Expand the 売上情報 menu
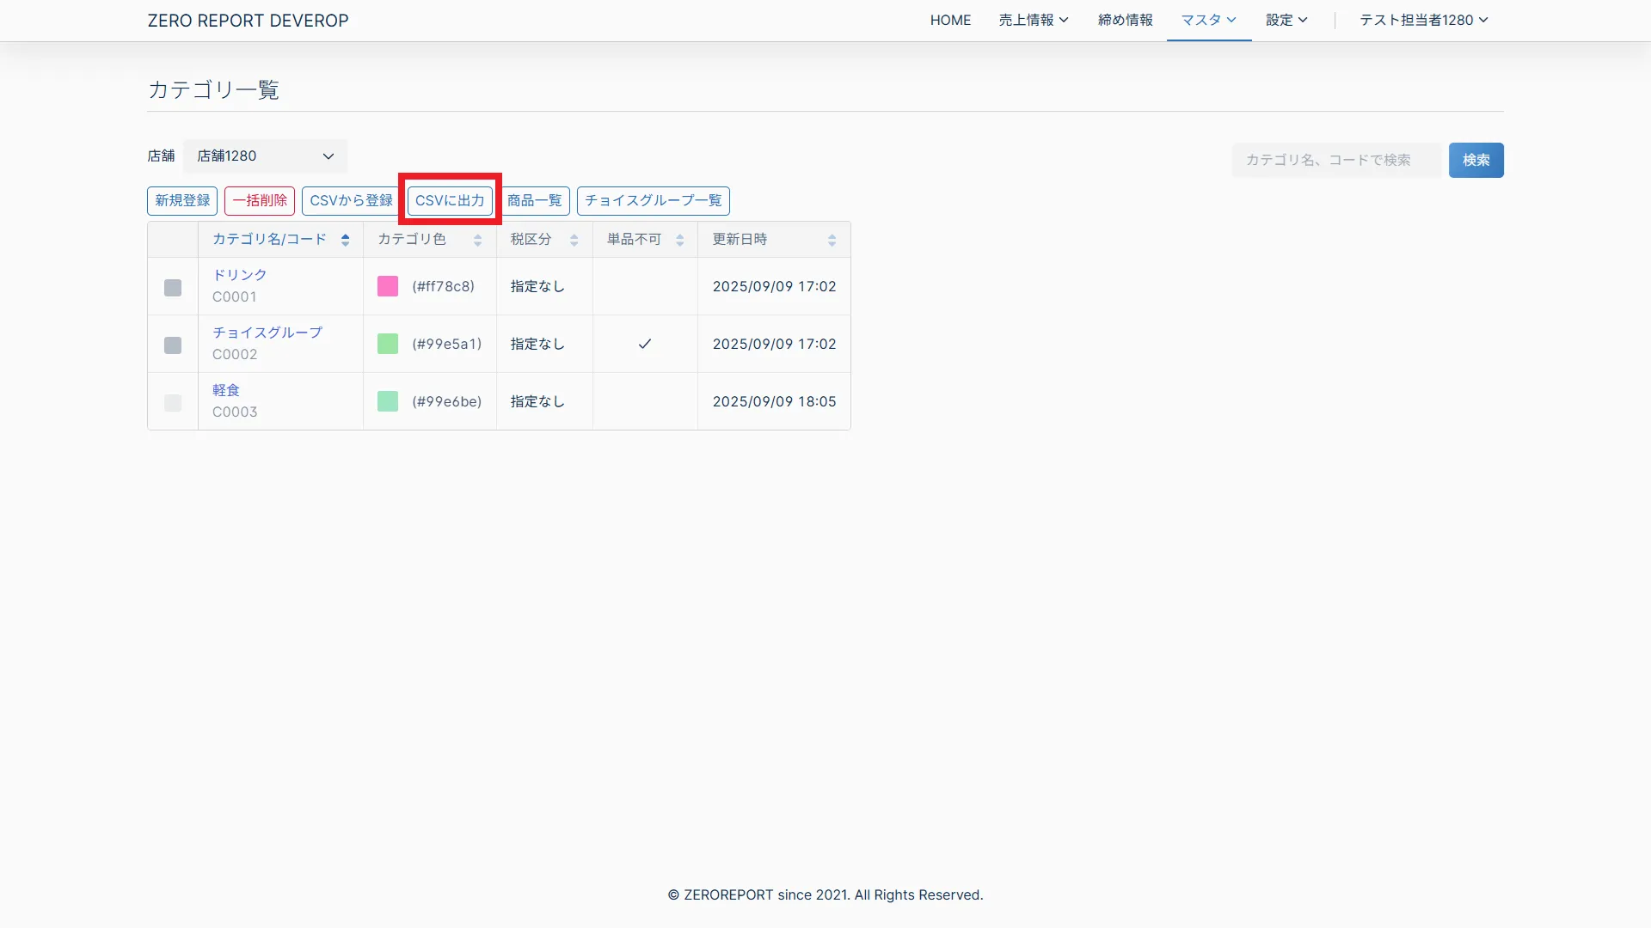 [1033, 20]
